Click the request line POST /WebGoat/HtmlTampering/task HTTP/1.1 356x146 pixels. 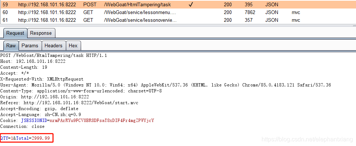pos(54,55)
